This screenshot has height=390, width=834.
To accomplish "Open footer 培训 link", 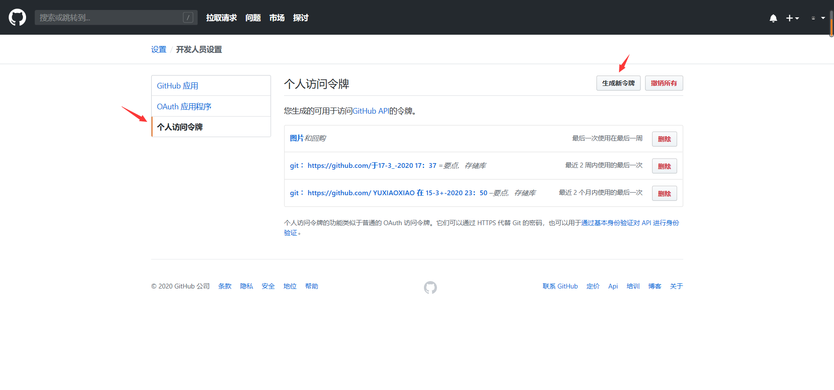I will [633, 286].
